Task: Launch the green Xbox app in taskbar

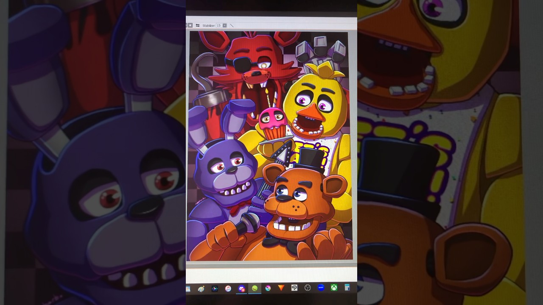Action: pyautogui.click(x=334, y=288)
